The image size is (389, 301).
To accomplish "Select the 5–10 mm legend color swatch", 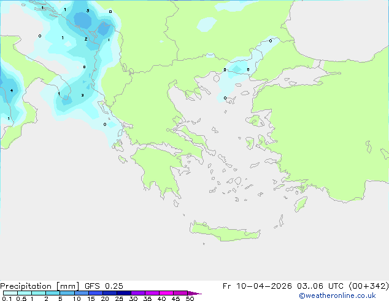I will click(x=67, y=293).
